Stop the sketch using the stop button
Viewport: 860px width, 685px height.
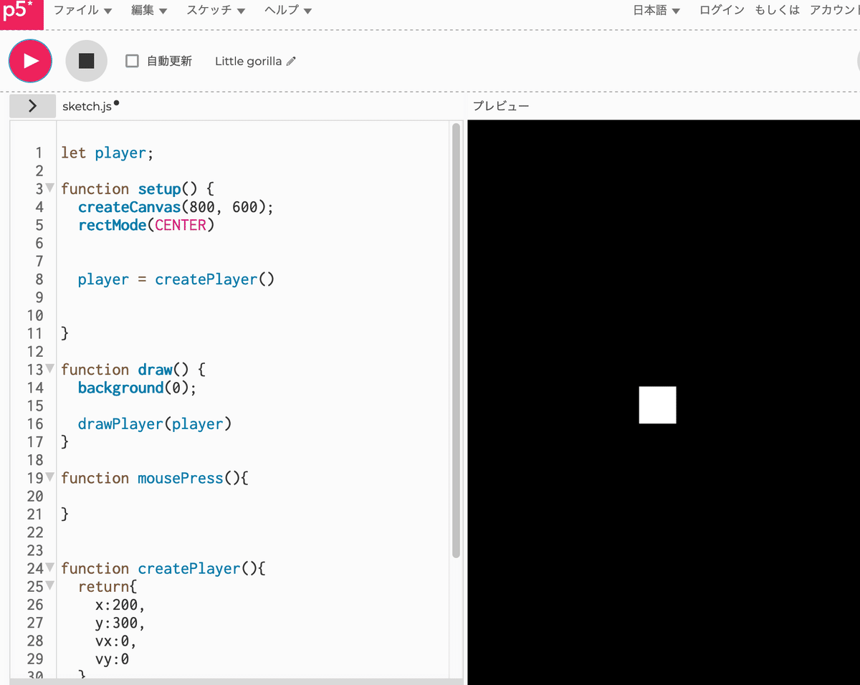pyautogui.click(x=86, y=61)
